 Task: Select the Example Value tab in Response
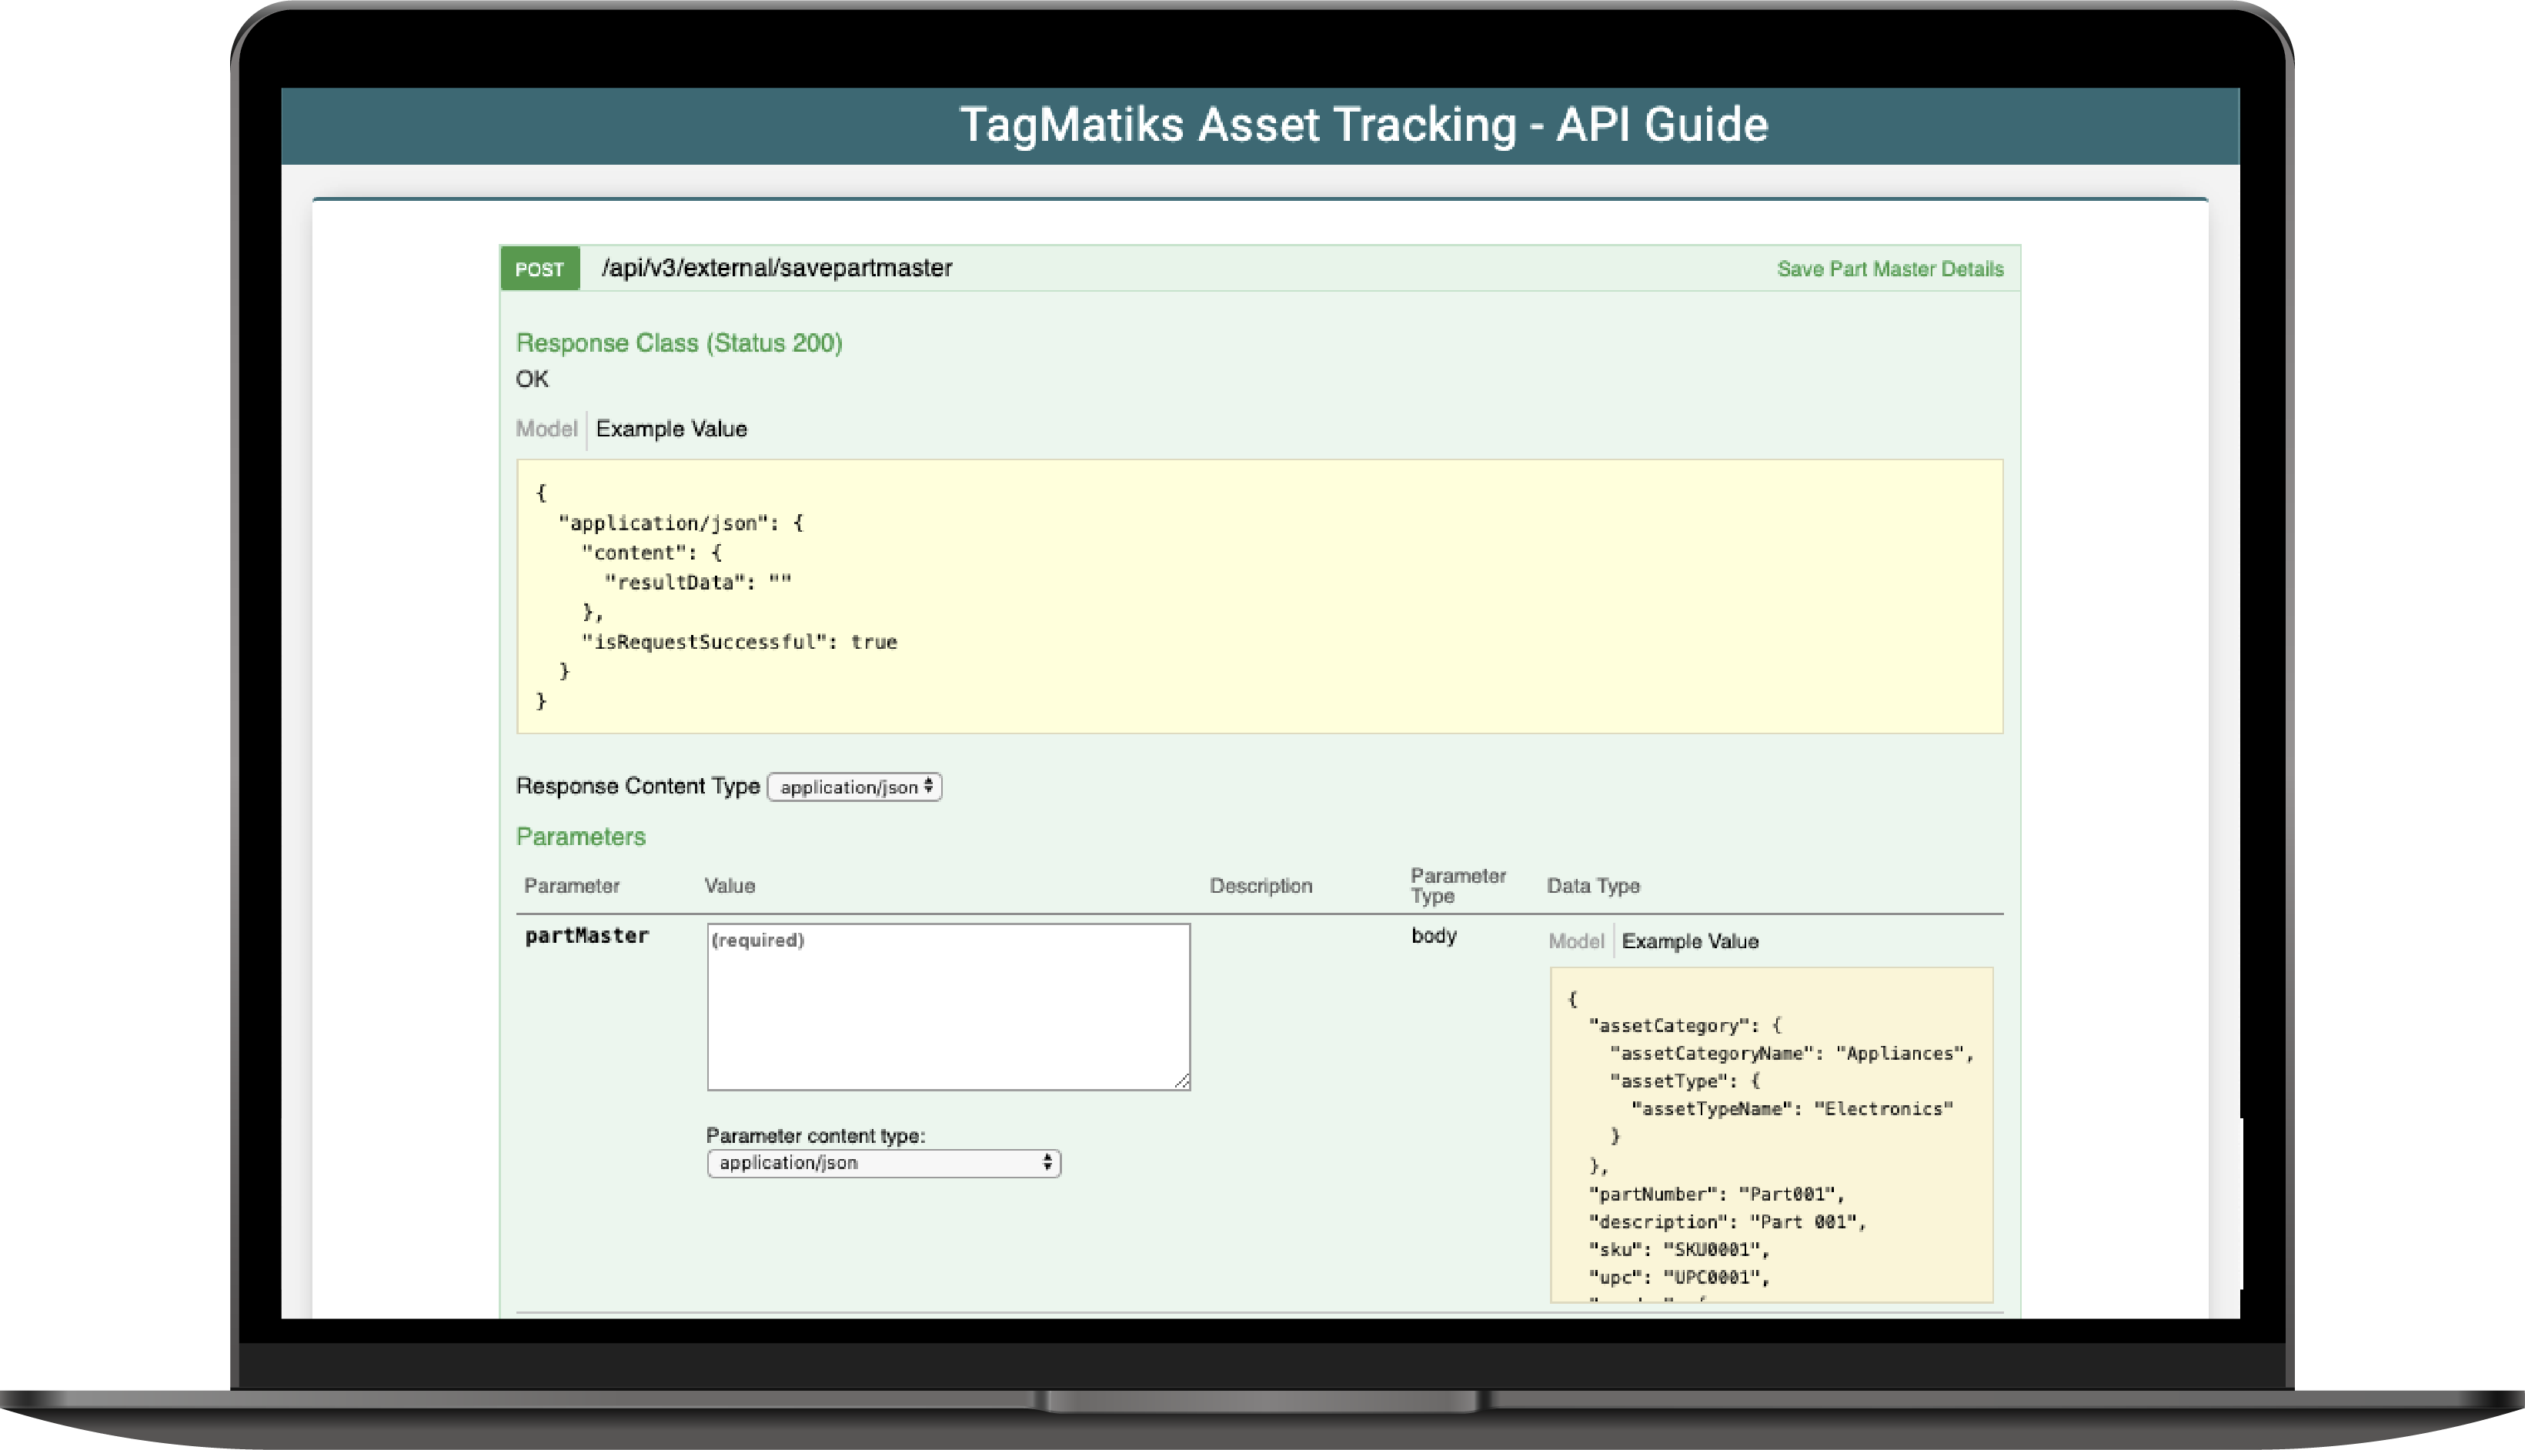(x=675, y=429)
